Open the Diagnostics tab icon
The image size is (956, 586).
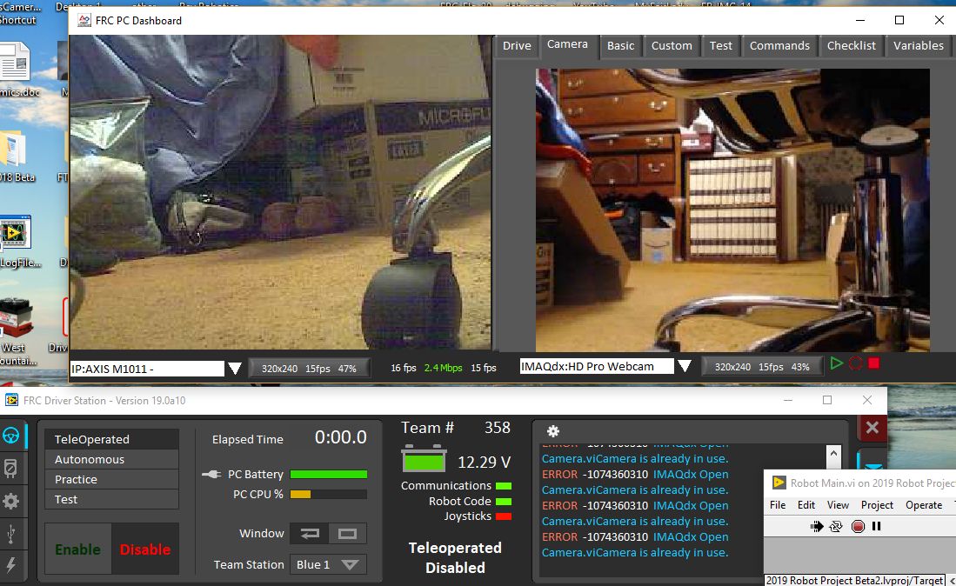tap(11, 468)
